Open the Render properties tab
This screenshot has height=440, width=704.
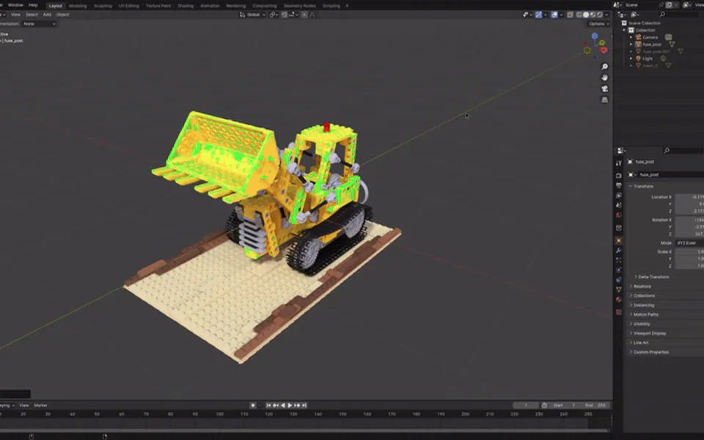click(619, 175)
